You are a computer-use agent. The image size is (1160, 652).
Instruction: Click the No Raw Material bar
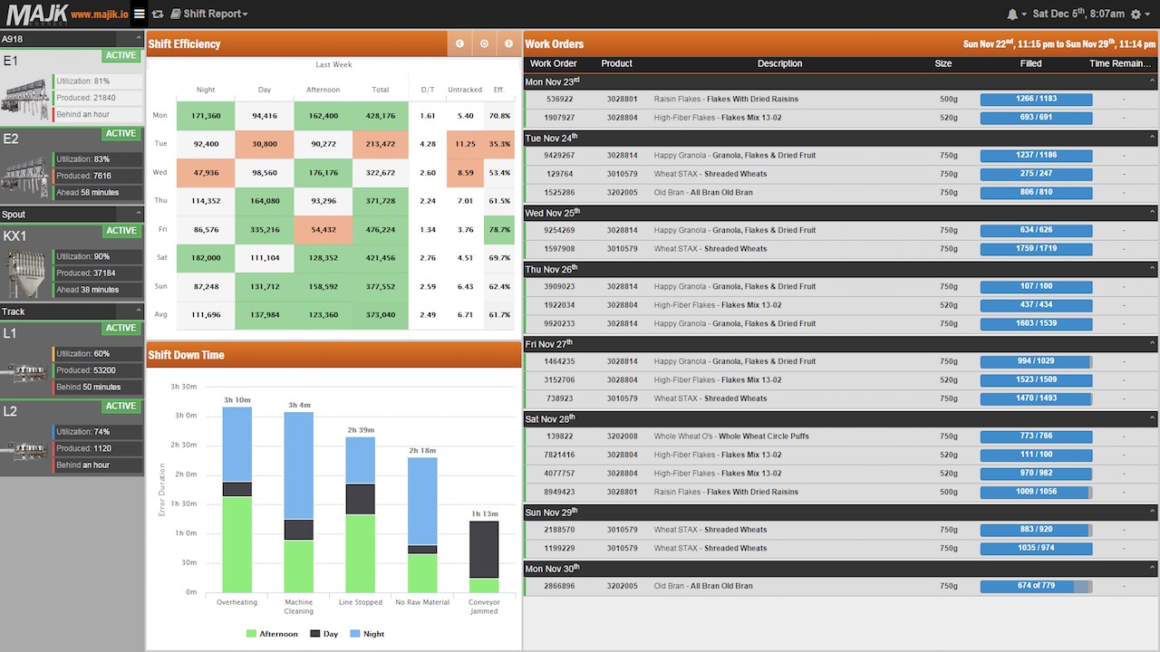422,524
